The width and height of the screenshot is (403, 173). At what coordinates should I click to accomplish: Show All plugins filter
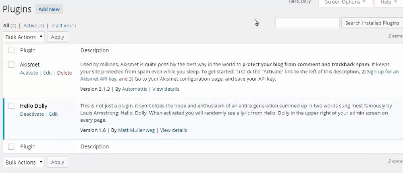[6, 26]
